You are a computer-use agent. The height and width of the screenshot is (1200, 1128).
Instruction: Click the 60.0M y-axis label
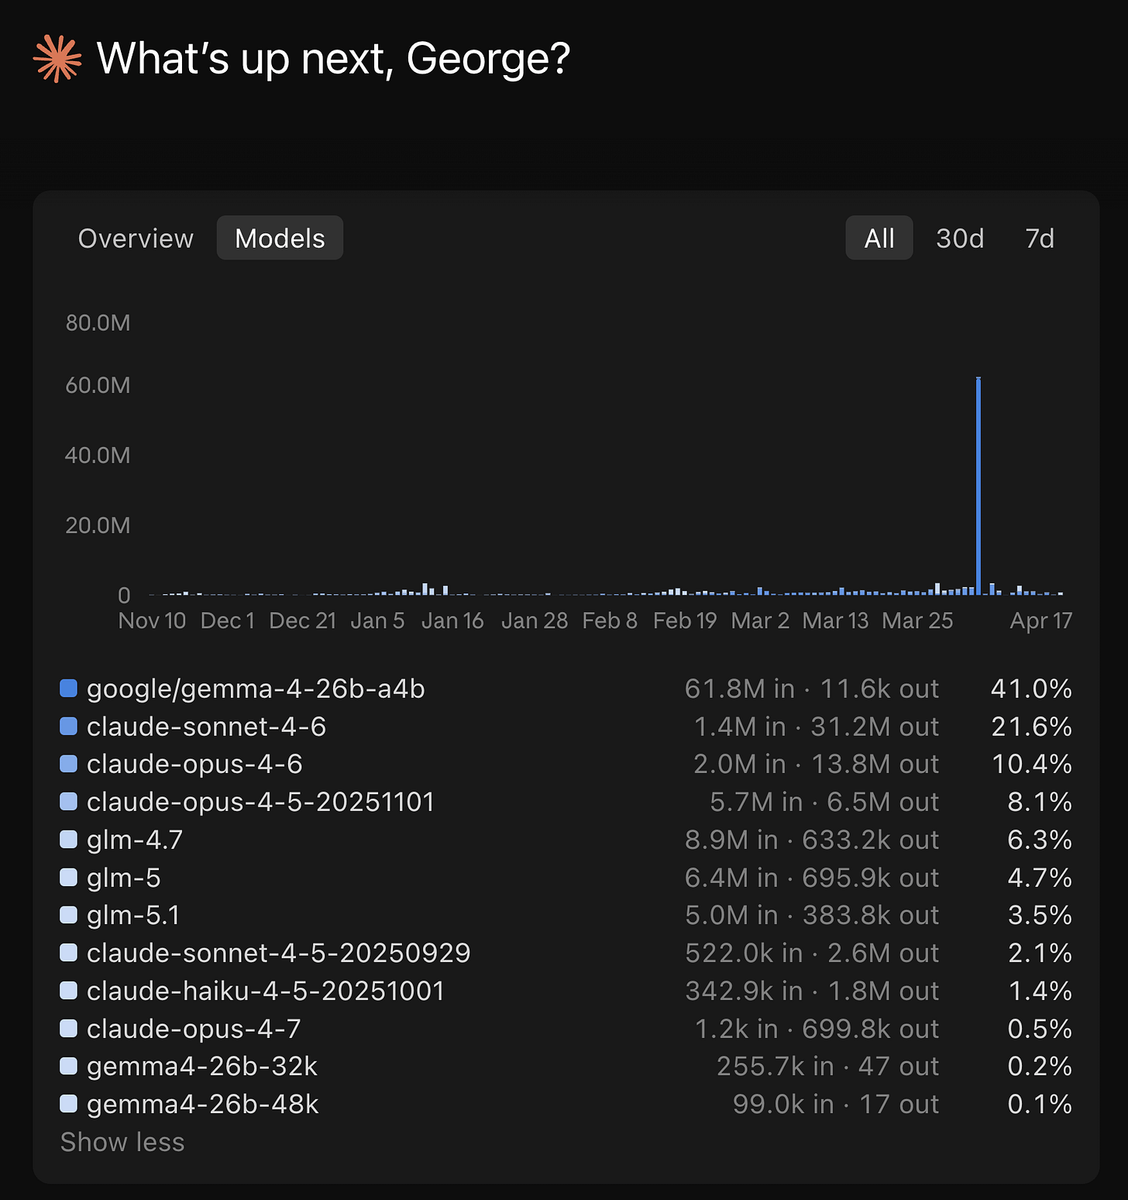click(x=98, y=385)
